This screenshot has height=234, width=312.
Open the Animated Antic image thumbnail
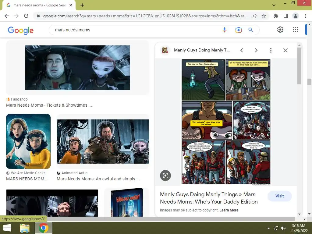pyautogui.click(x=103, y=141)
